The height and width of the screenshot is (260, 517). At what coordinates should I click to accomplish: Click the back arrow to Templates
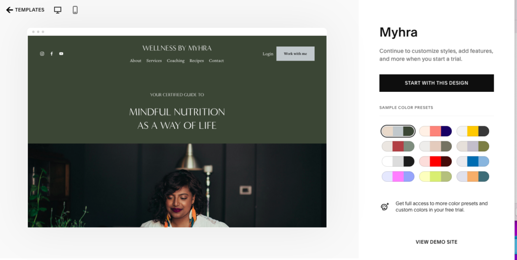[x=10, y=10]
